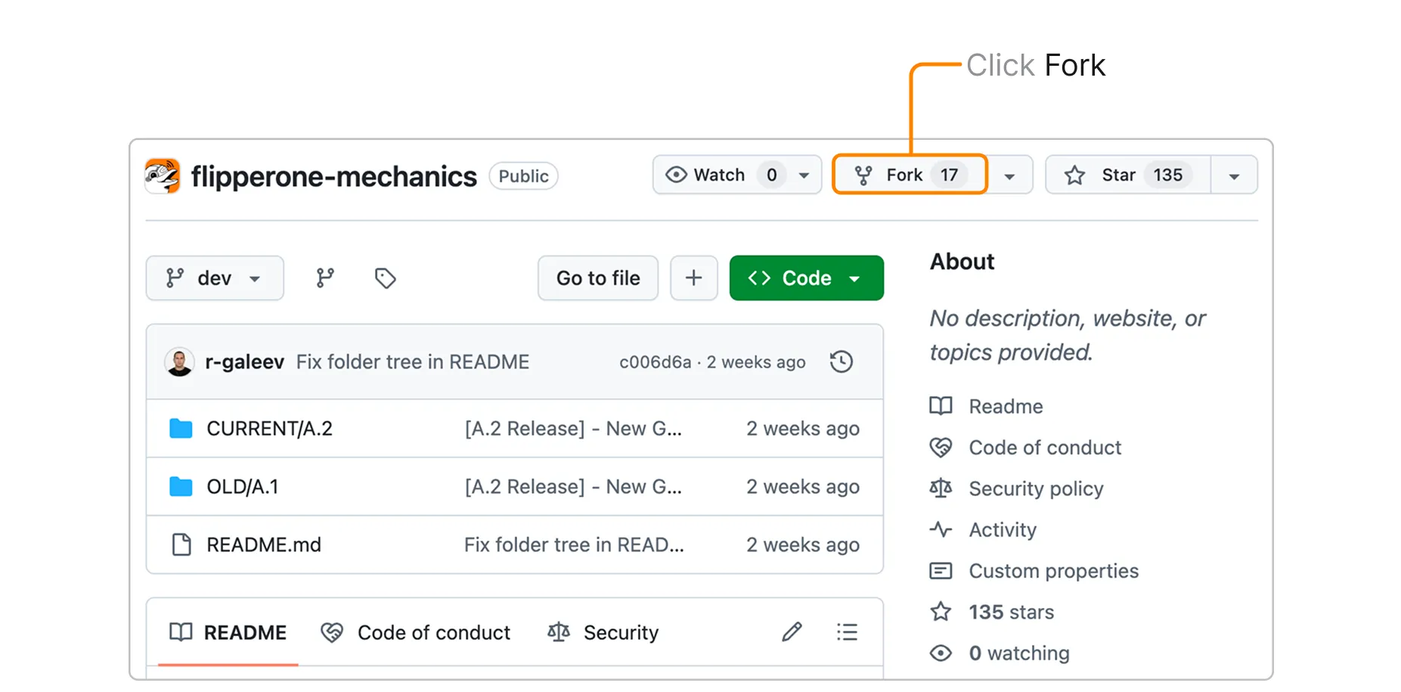Open the Star lists dropdown arrow
The width and height of the screenshot is (1401, 692).
(x=1234, y=176)
